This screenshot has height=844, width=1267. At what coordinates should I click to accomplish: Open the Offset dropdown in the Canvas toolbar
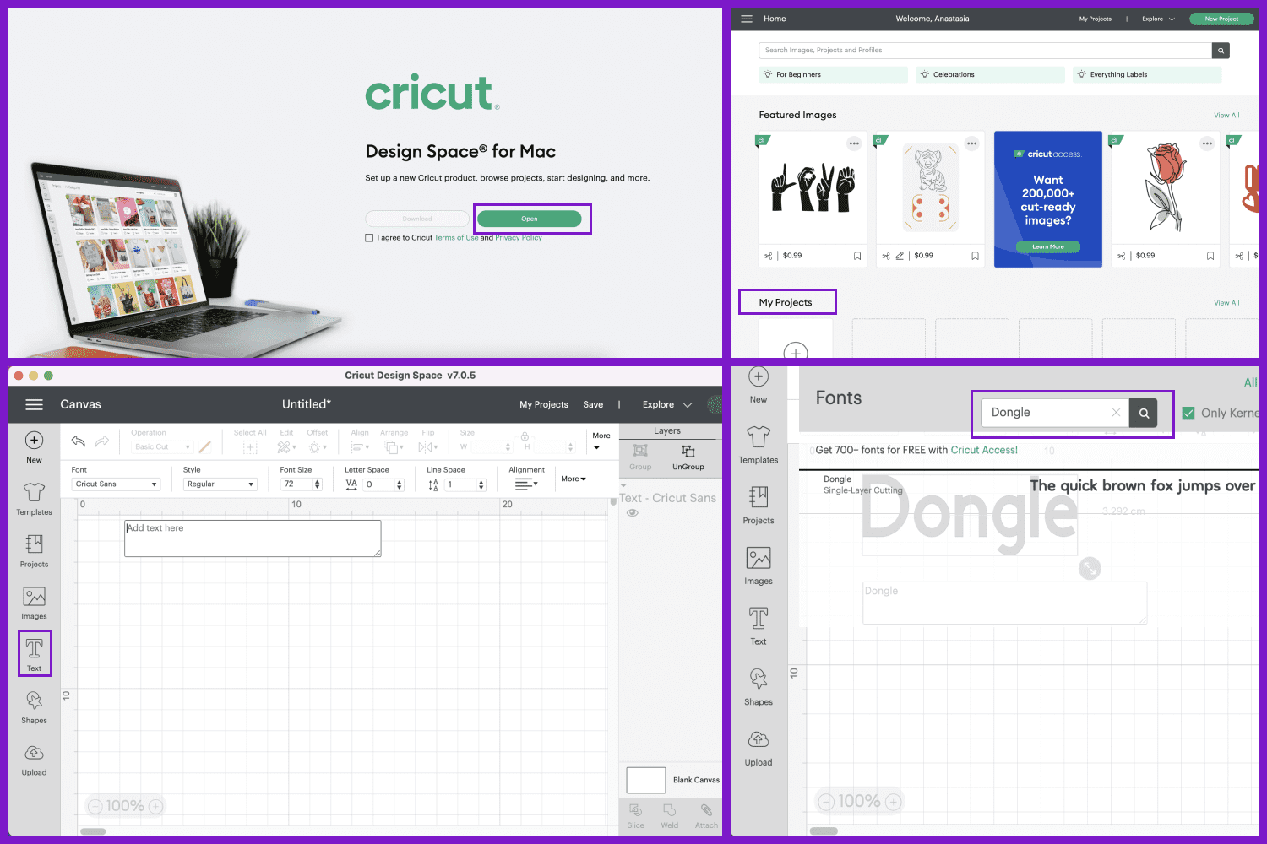pyautogui.click(x=318, y=447)
